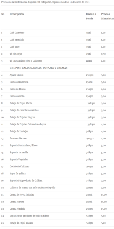Image resolution: width=114 pixels, height=229 pixels.
Task: Click the GRUPO 1: CALDOS, SOPAS heading
Action: 39,68
